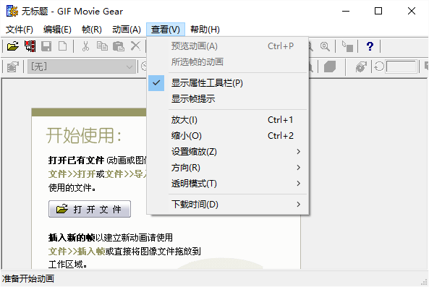
Task: Expand the 下载时间(D) submenu
Action: click(228, 204)
